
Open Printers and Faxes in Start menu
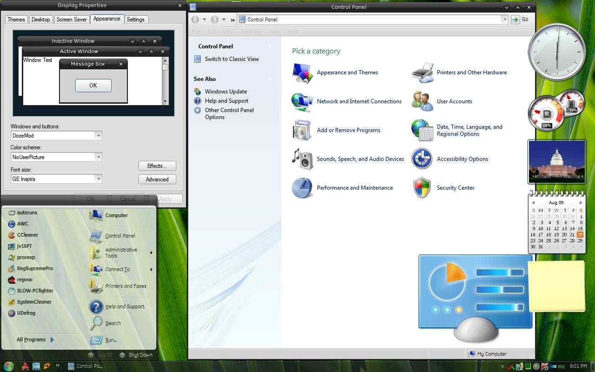tap(118, 286)
